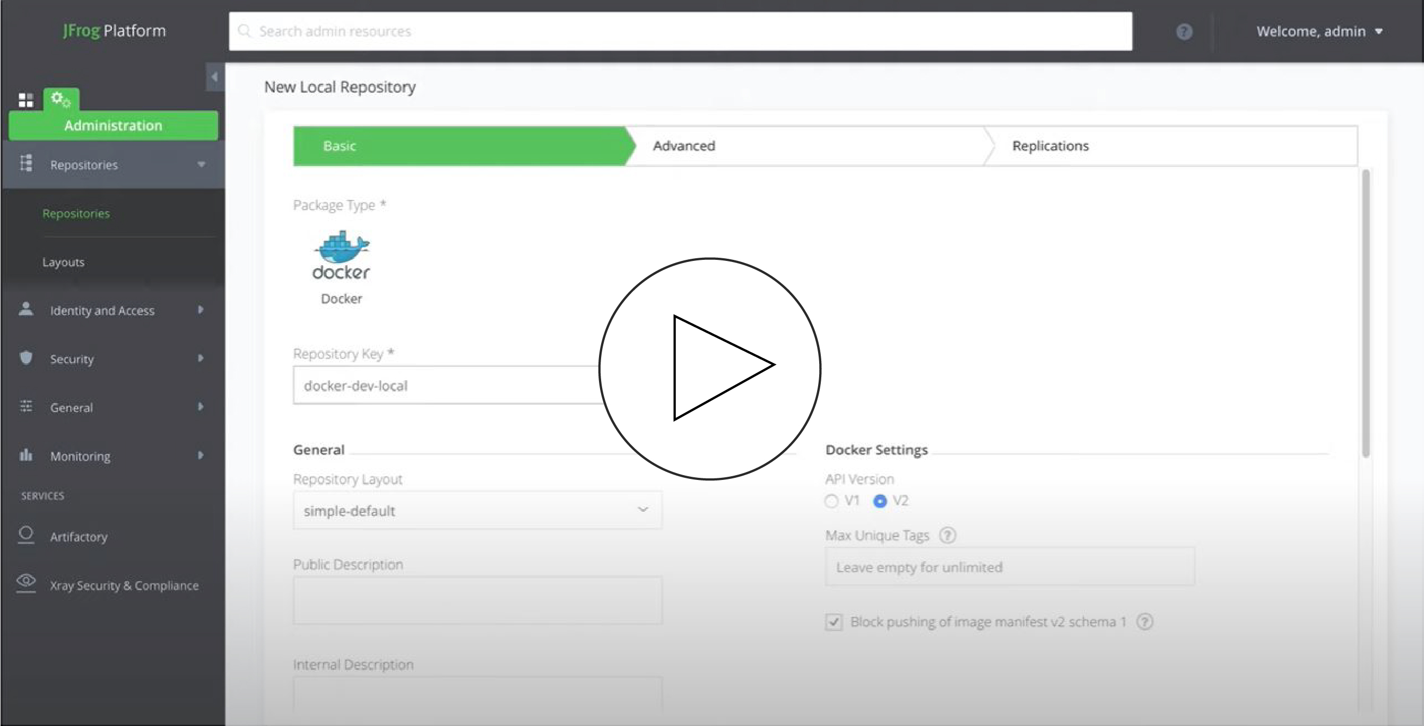Viewport: 1424px width, 726px height.
Task: Switch to the Replications tab
Action: (x=1050, y=146)
